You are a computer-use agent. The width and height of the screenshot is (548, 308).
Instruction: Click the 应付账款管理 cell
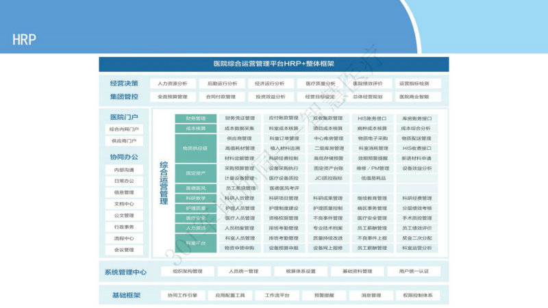tap(284, 118)
